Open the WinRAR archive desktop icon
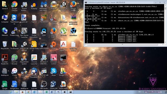Viewport: 167px width, 94px height. tap(73, 20)
